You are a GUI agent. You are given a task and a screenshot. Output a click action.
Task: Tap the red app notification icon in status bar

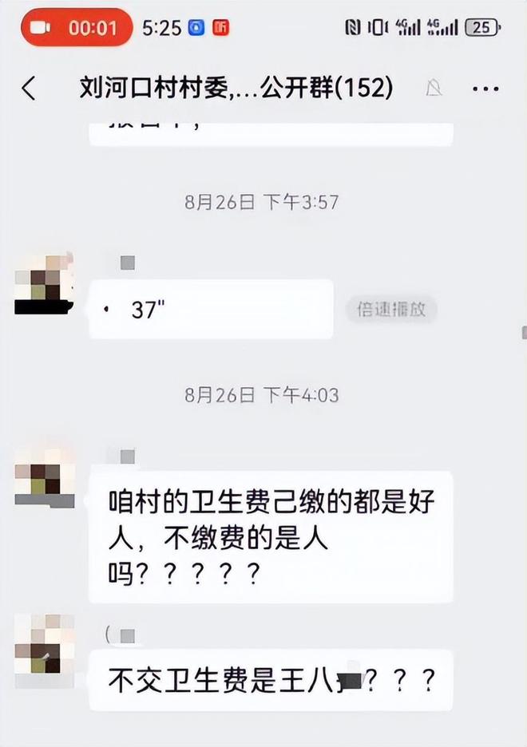(x=220, y=28)
